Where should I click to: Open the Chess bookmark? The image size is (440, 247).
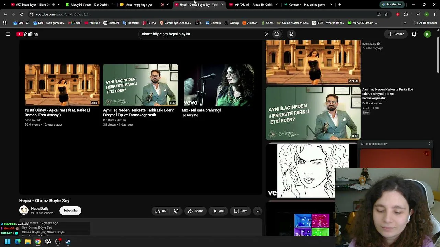point(267,23)
